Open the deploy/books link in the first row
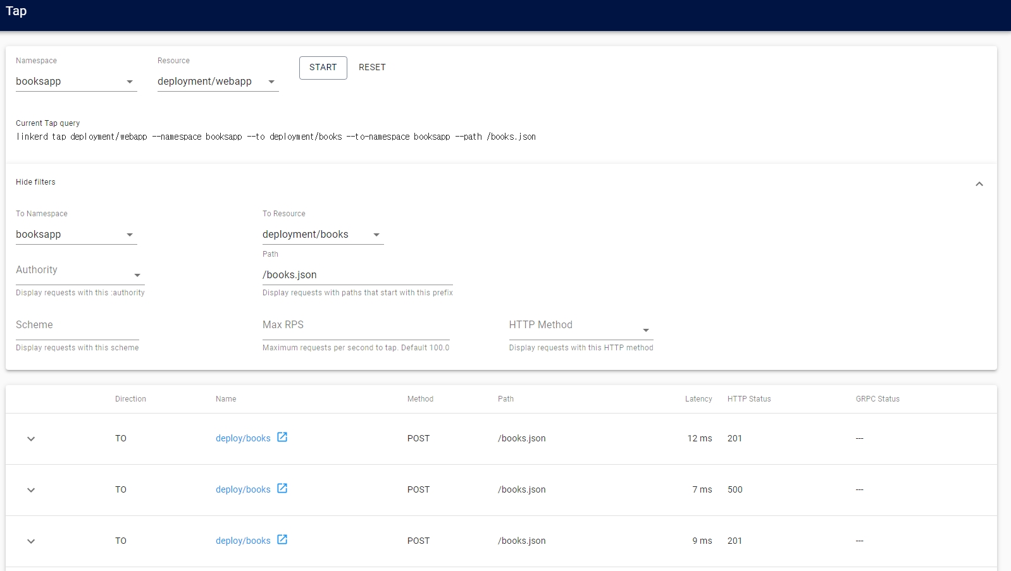The image size is (1011, 571). point(243,438)
